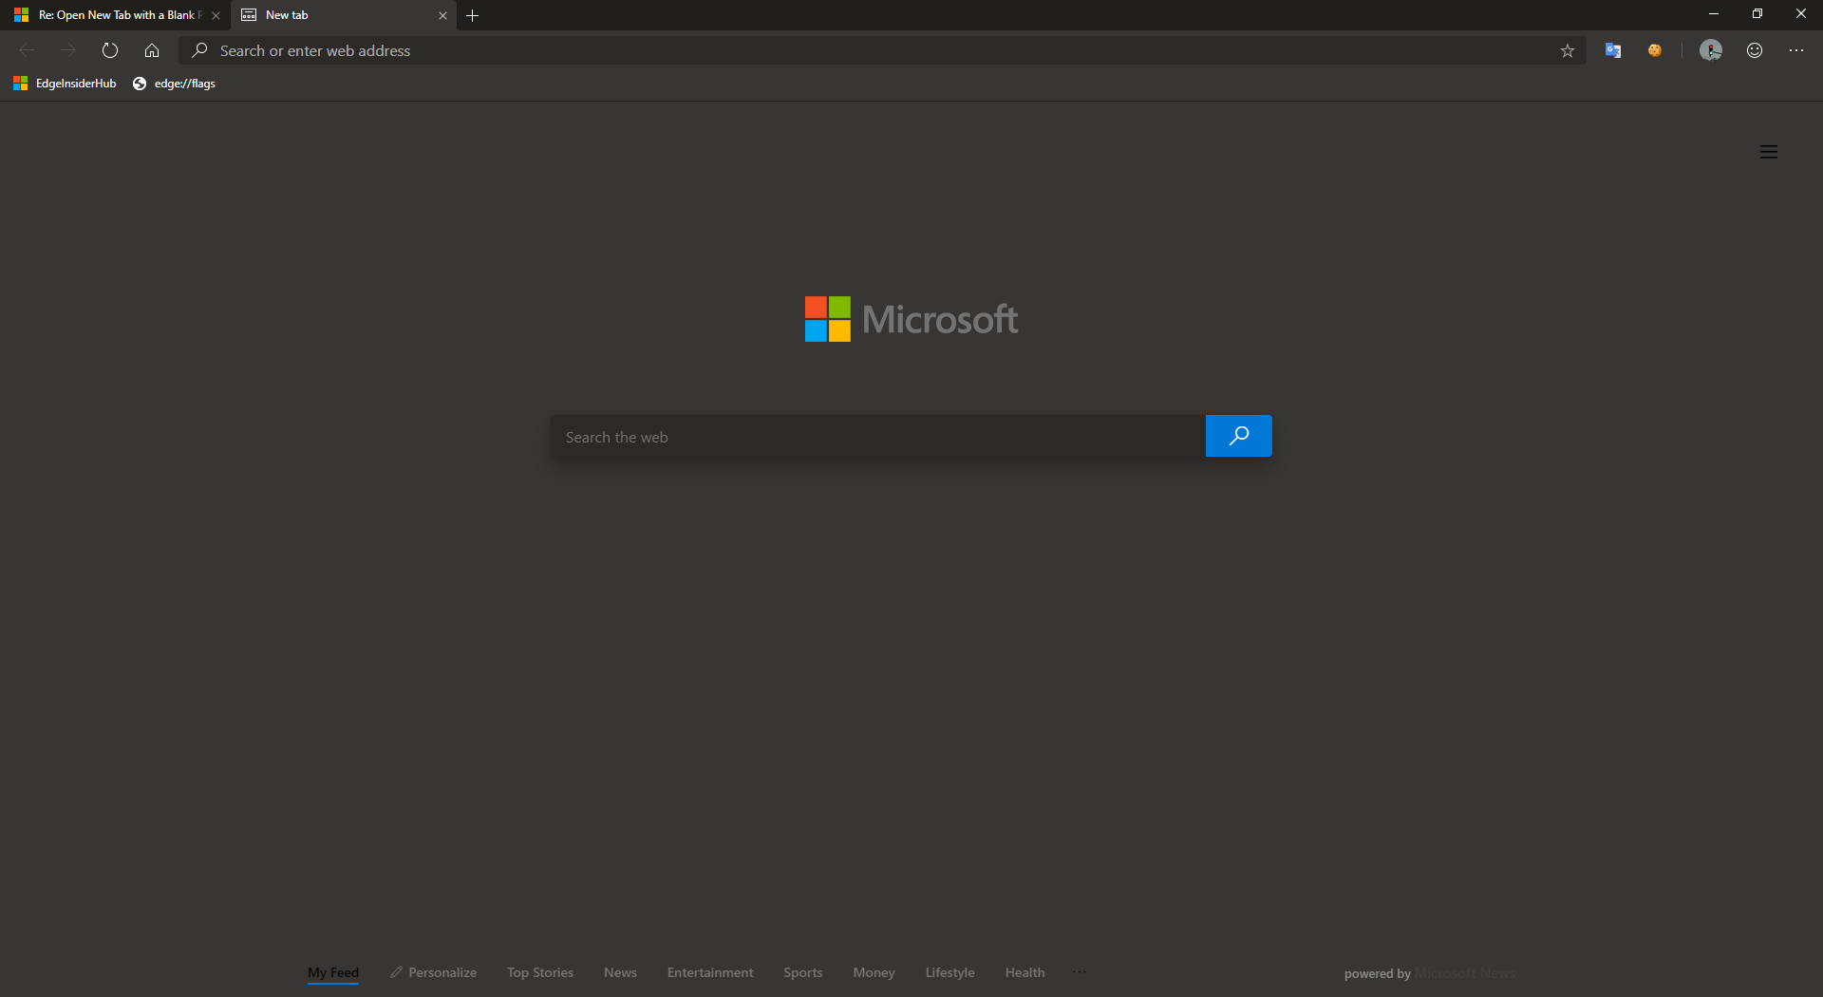The height and width of the screenshot is (997, 1823).
Task: Run search with the blue search button
Action: point(1238,436)
